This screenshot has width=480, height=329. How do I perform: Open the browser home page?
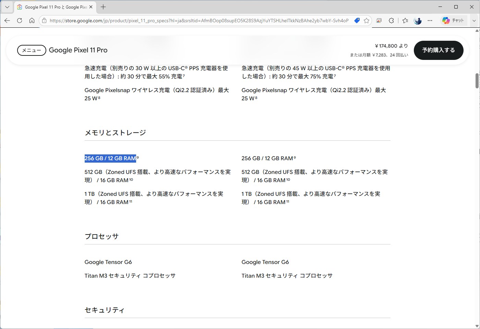(x=32, y=21)
